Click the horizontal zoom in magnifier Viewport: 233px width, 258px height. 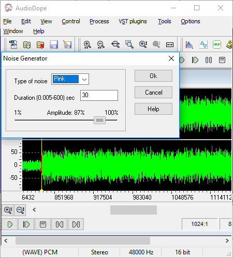[x=88, y=44]
